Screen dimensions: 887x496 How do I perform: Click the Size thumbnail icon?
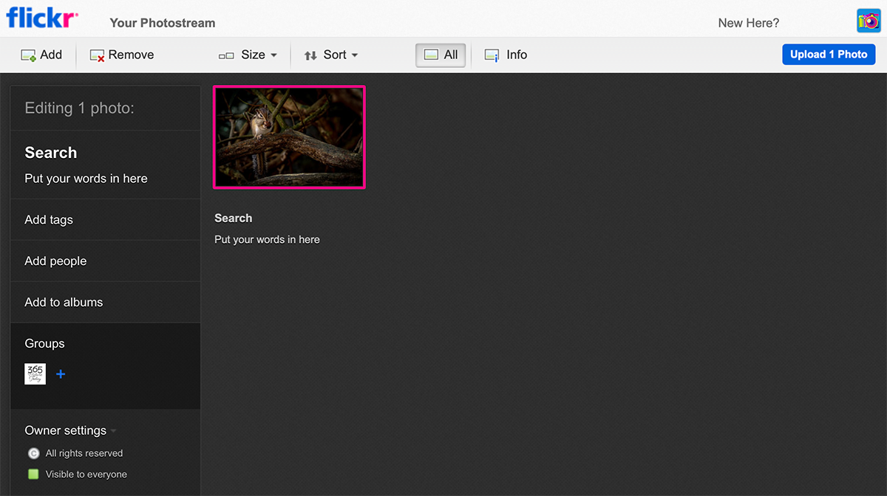tap(225, 55)
